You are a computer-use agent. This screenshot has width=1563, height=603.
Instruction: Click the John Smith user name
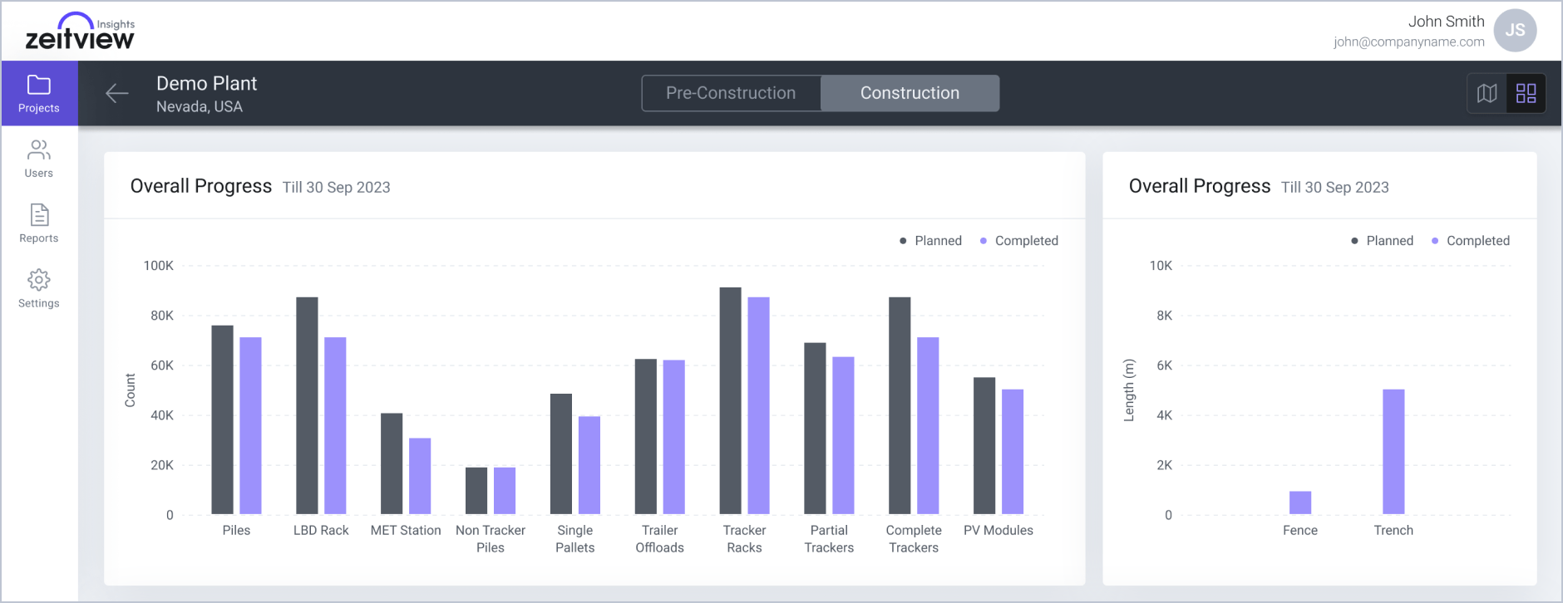click(1446, 22)
